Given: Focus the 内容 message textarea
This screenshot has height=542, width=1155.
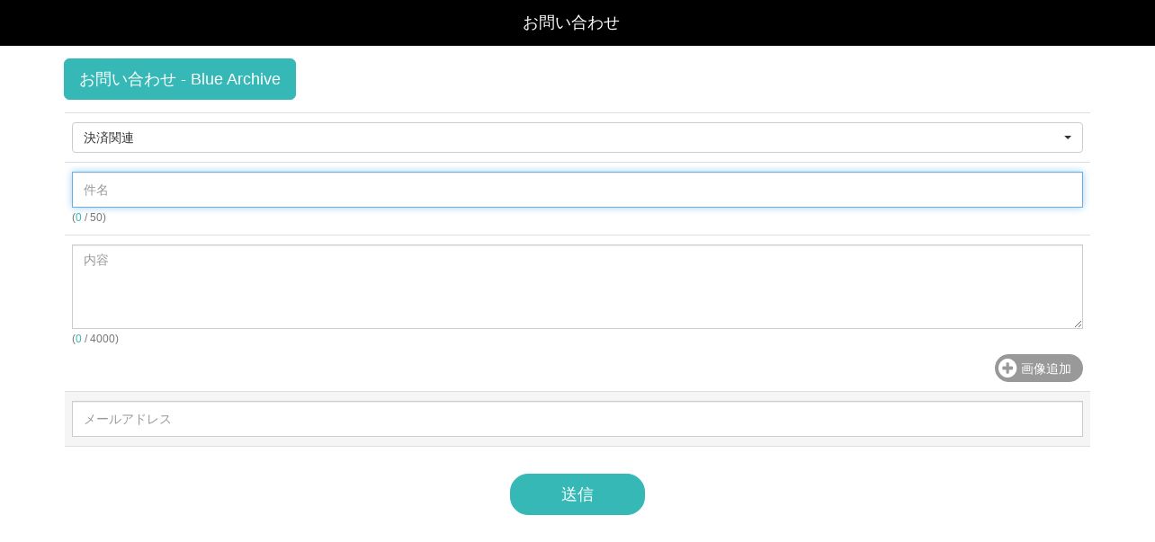Looking at the screenshot, I should (577, 287).
